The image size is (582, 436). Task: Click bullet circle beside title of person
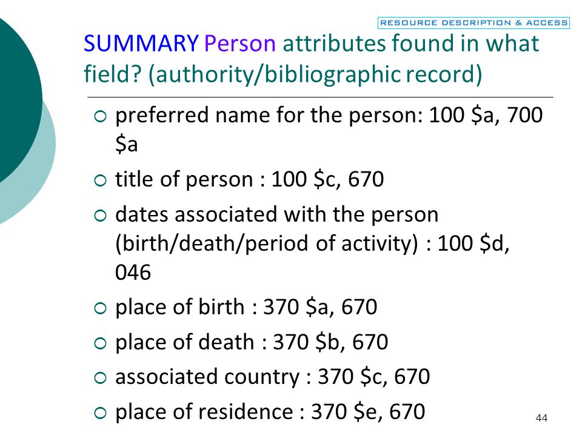click(x=100, y=180)
